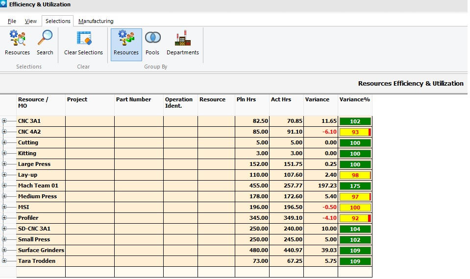This screenshot has width=470, height=279.
Task: Click the 197.23 variance value
Action: (x=327, y=186)
